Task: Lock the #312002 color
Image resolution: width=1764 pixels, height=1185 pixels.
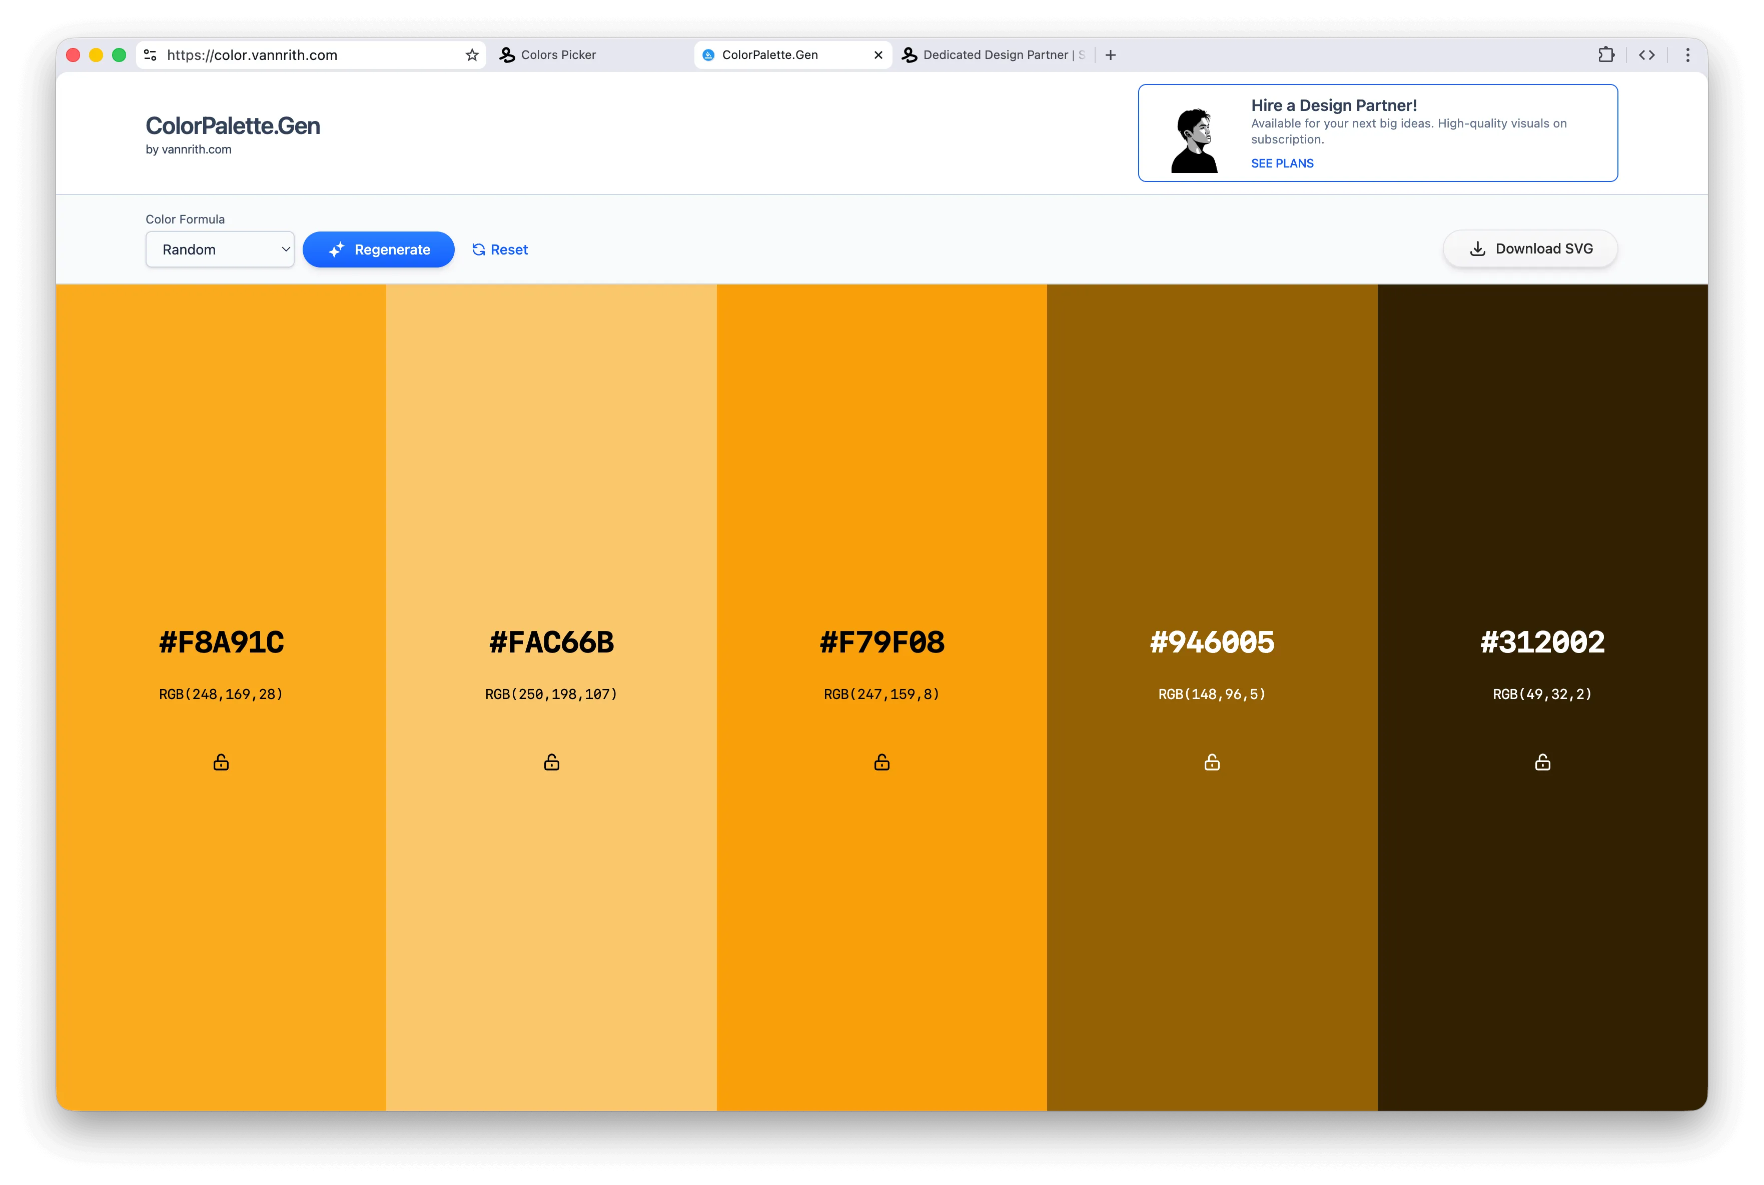Action: 1542,762
